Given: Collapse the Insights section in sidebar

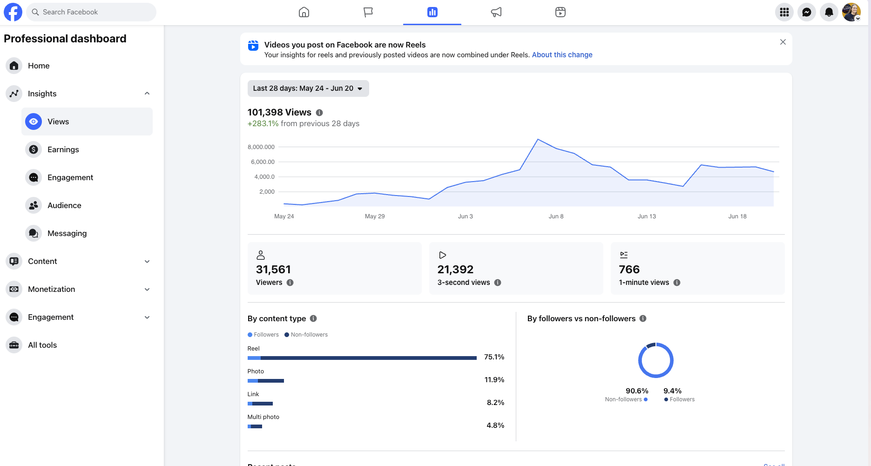Looking at the screenshot, I should coord(147,94).
